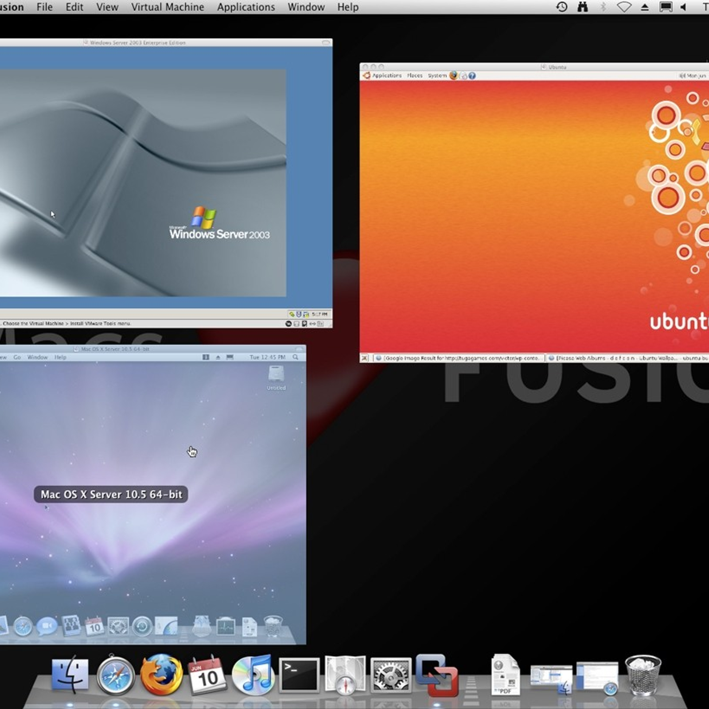Click the volume applet in the Ubuntu panel
709x709 pixels.
(x=682, y=76)
